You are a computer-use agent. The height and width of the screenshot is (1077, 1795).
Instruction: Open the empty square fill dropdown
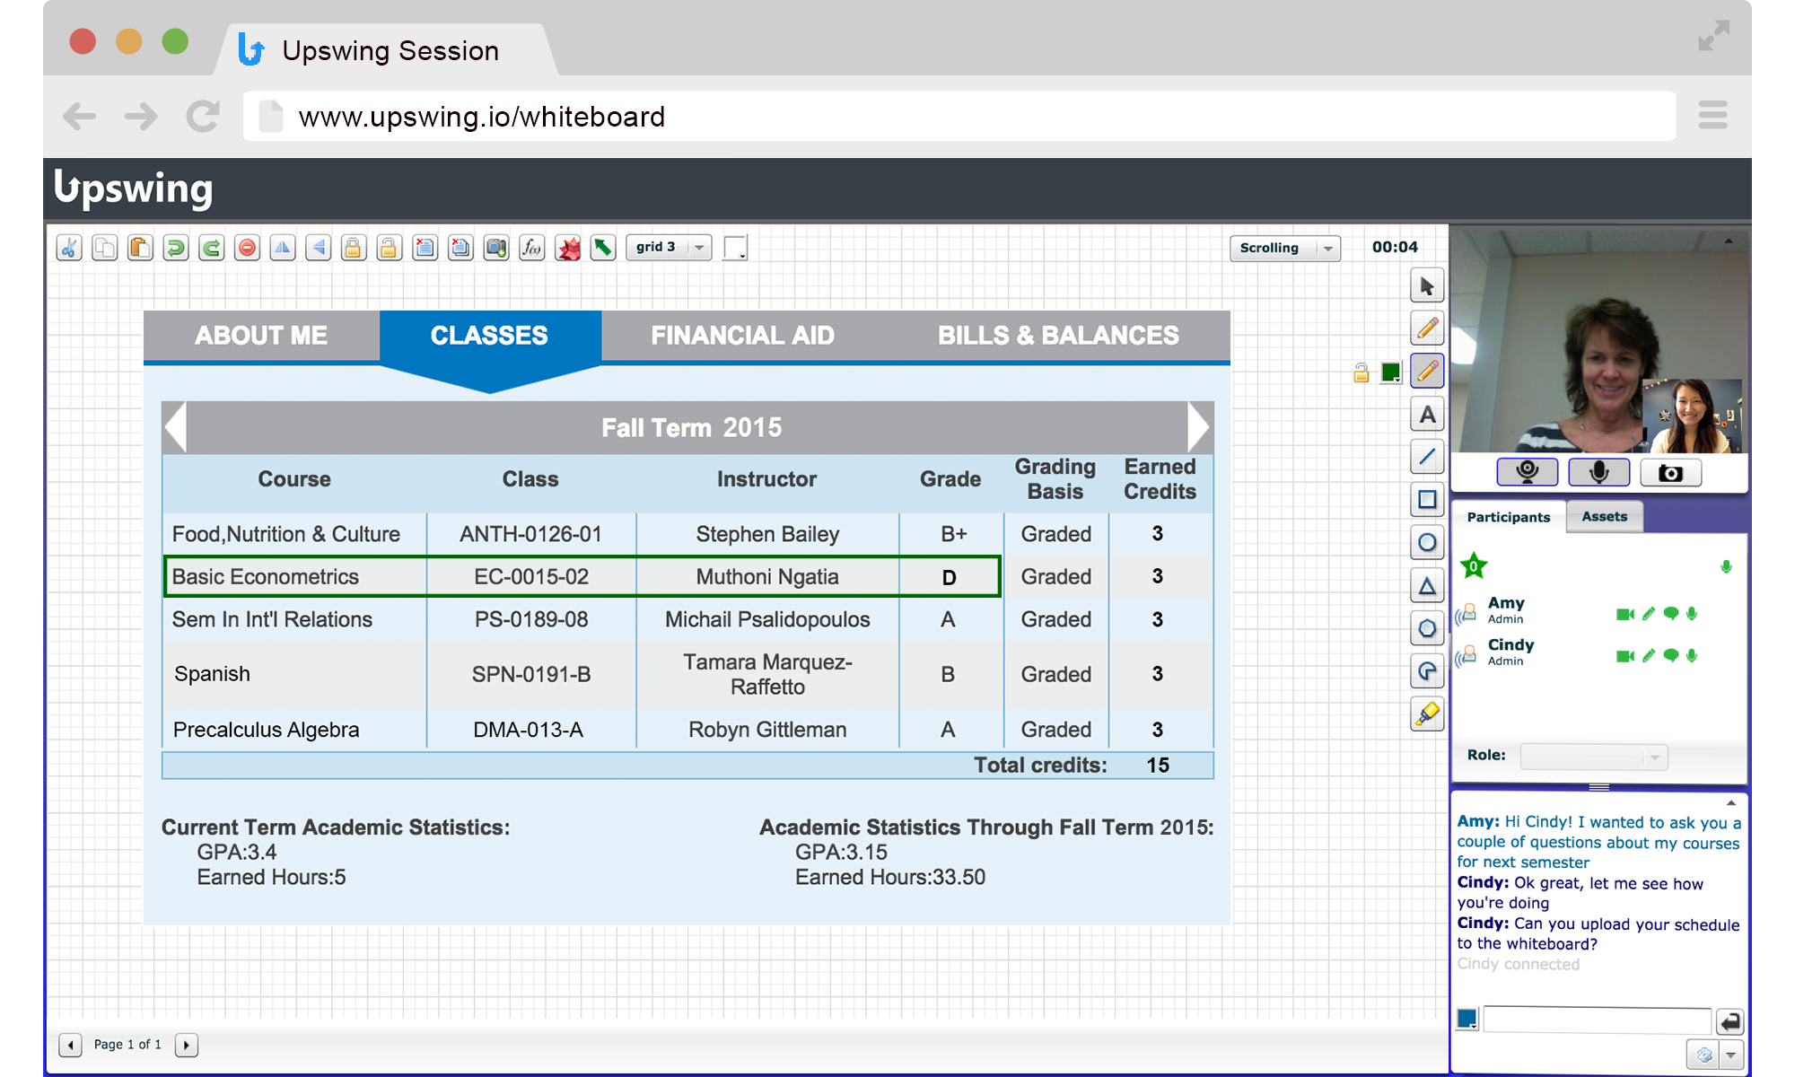pos(736,248)
